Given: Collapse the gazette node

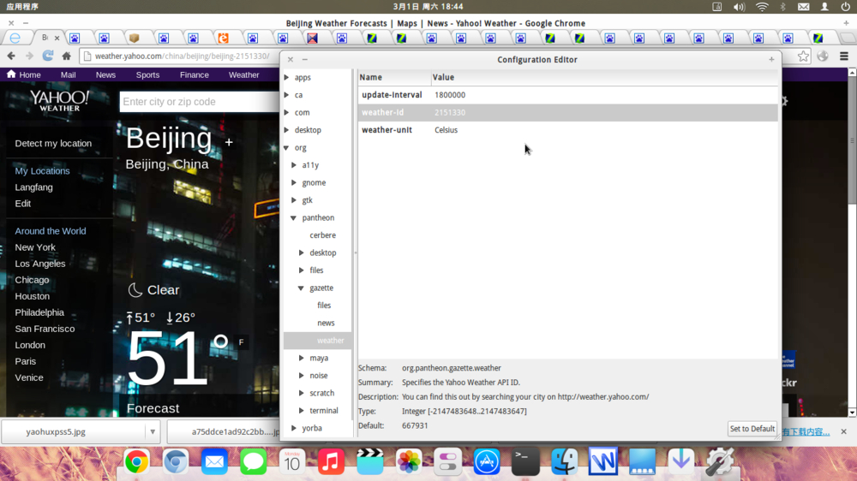Looking at the screenshot, I should pos(301,288).
